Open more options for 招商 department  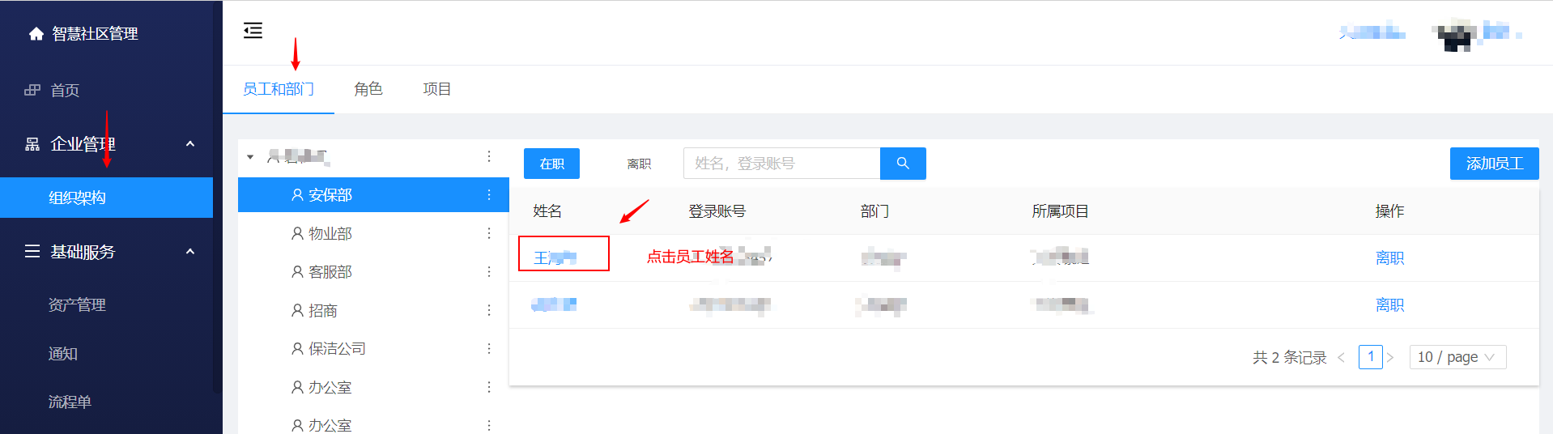point(489,310)
